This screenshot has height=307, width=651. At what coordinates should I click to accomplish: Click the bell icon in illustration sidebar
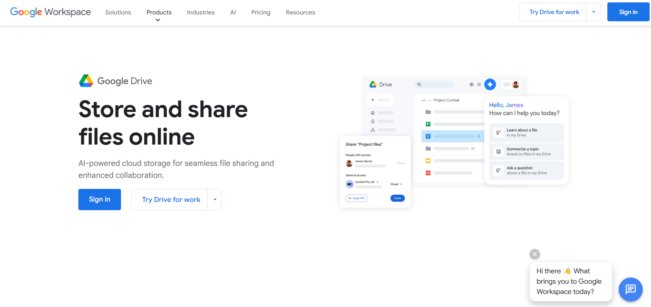pyautogui.click(x=373, y=121)
